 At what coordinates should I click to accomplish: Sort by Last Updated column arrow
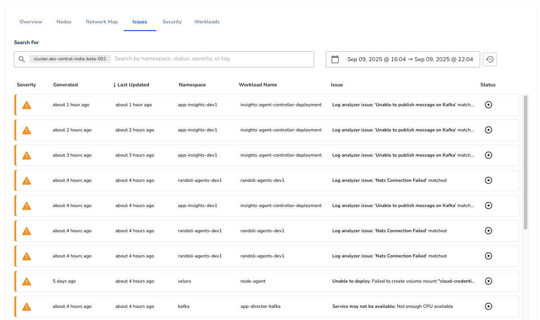[115, 85]
